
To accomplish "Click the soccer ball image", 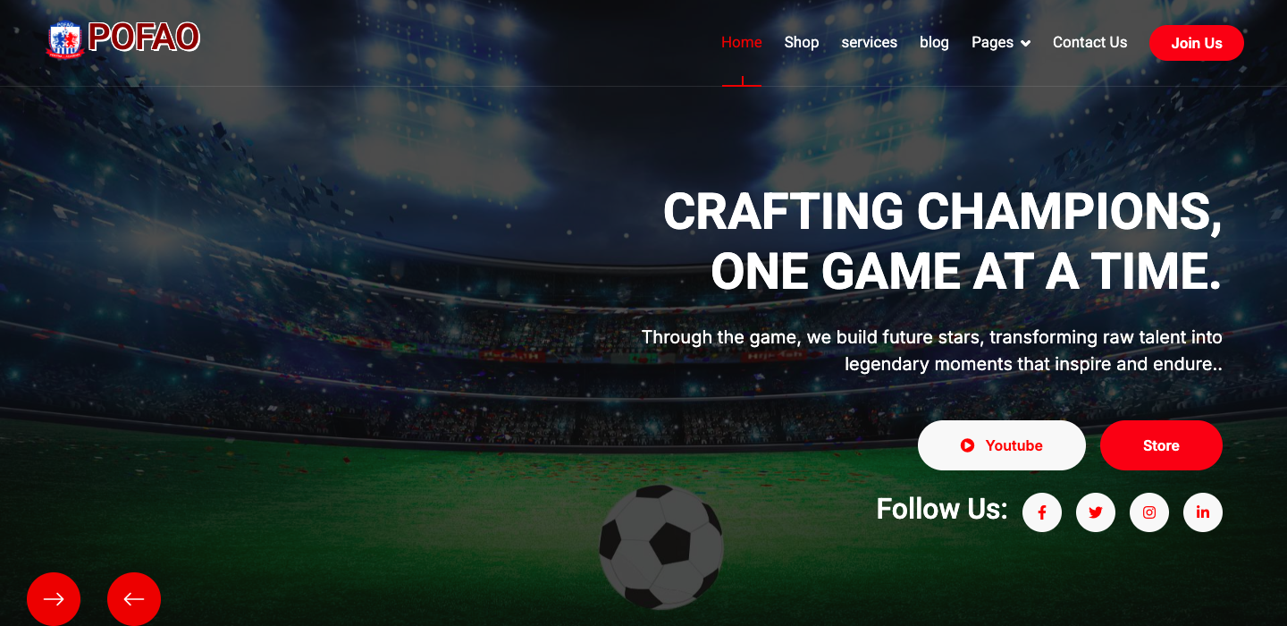I will click(x=661, y=547).
